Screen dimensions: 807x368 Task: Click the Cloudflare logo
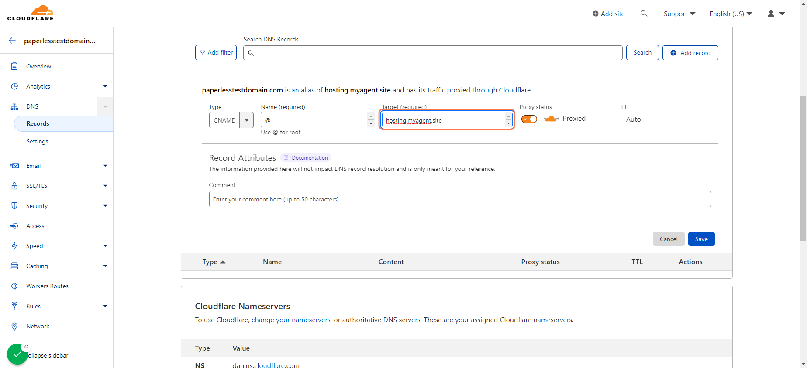pyautogui.click(x=31, y=13)
